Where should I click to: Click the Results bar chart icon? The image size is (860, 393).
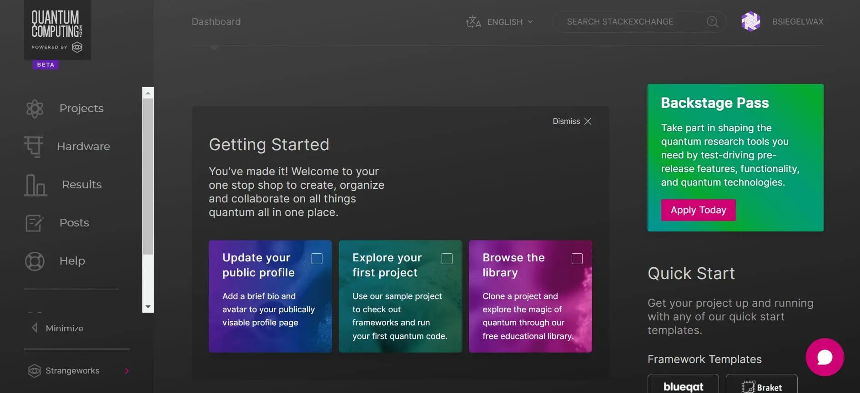[x=35, y=185]
